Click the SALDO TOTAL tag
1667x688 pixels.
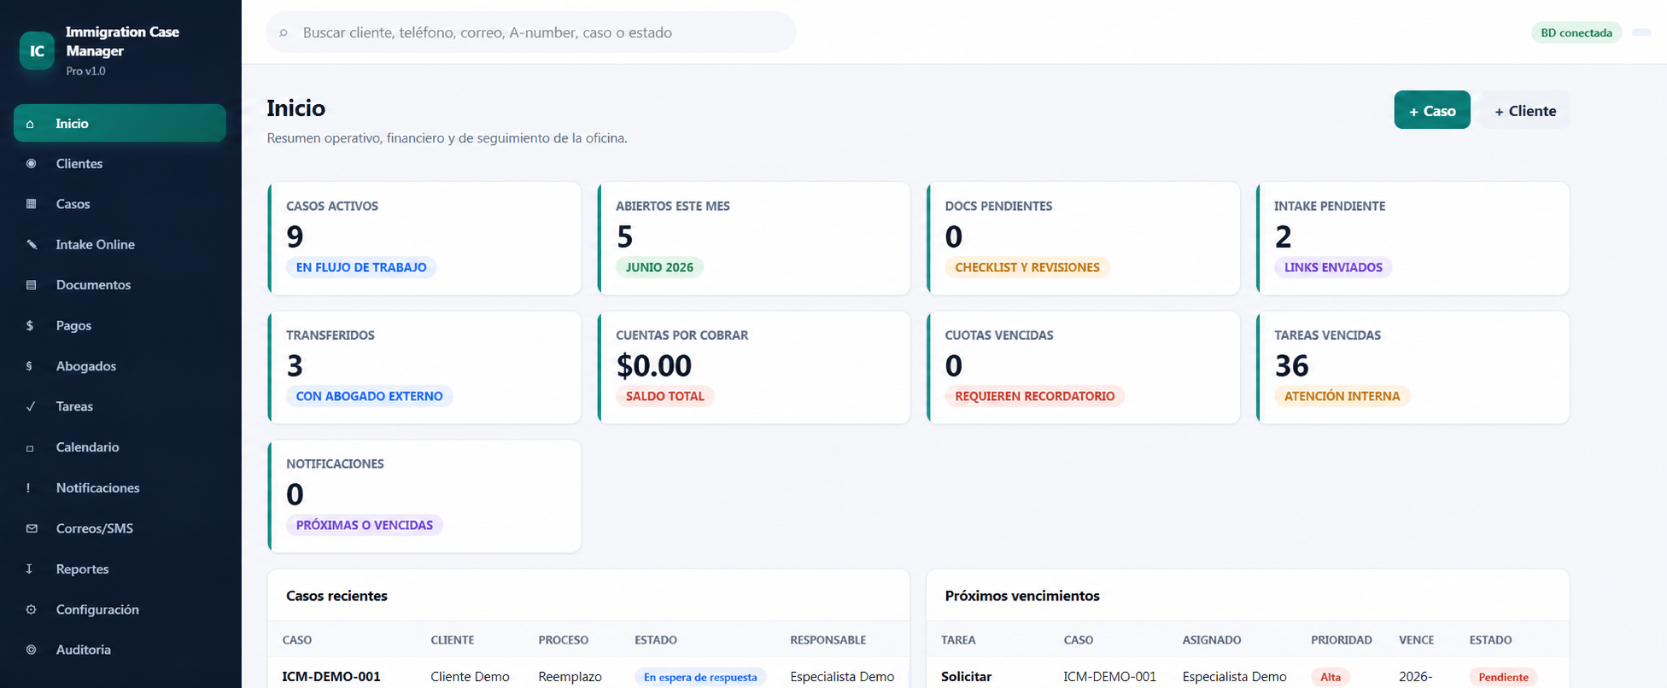coord(664,396)
